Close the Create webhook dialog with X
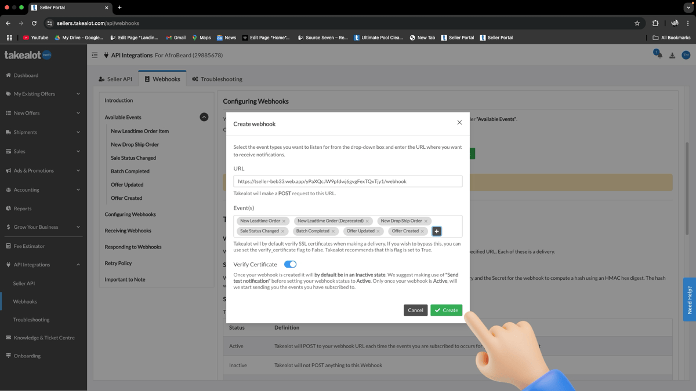 pos(459,122)
